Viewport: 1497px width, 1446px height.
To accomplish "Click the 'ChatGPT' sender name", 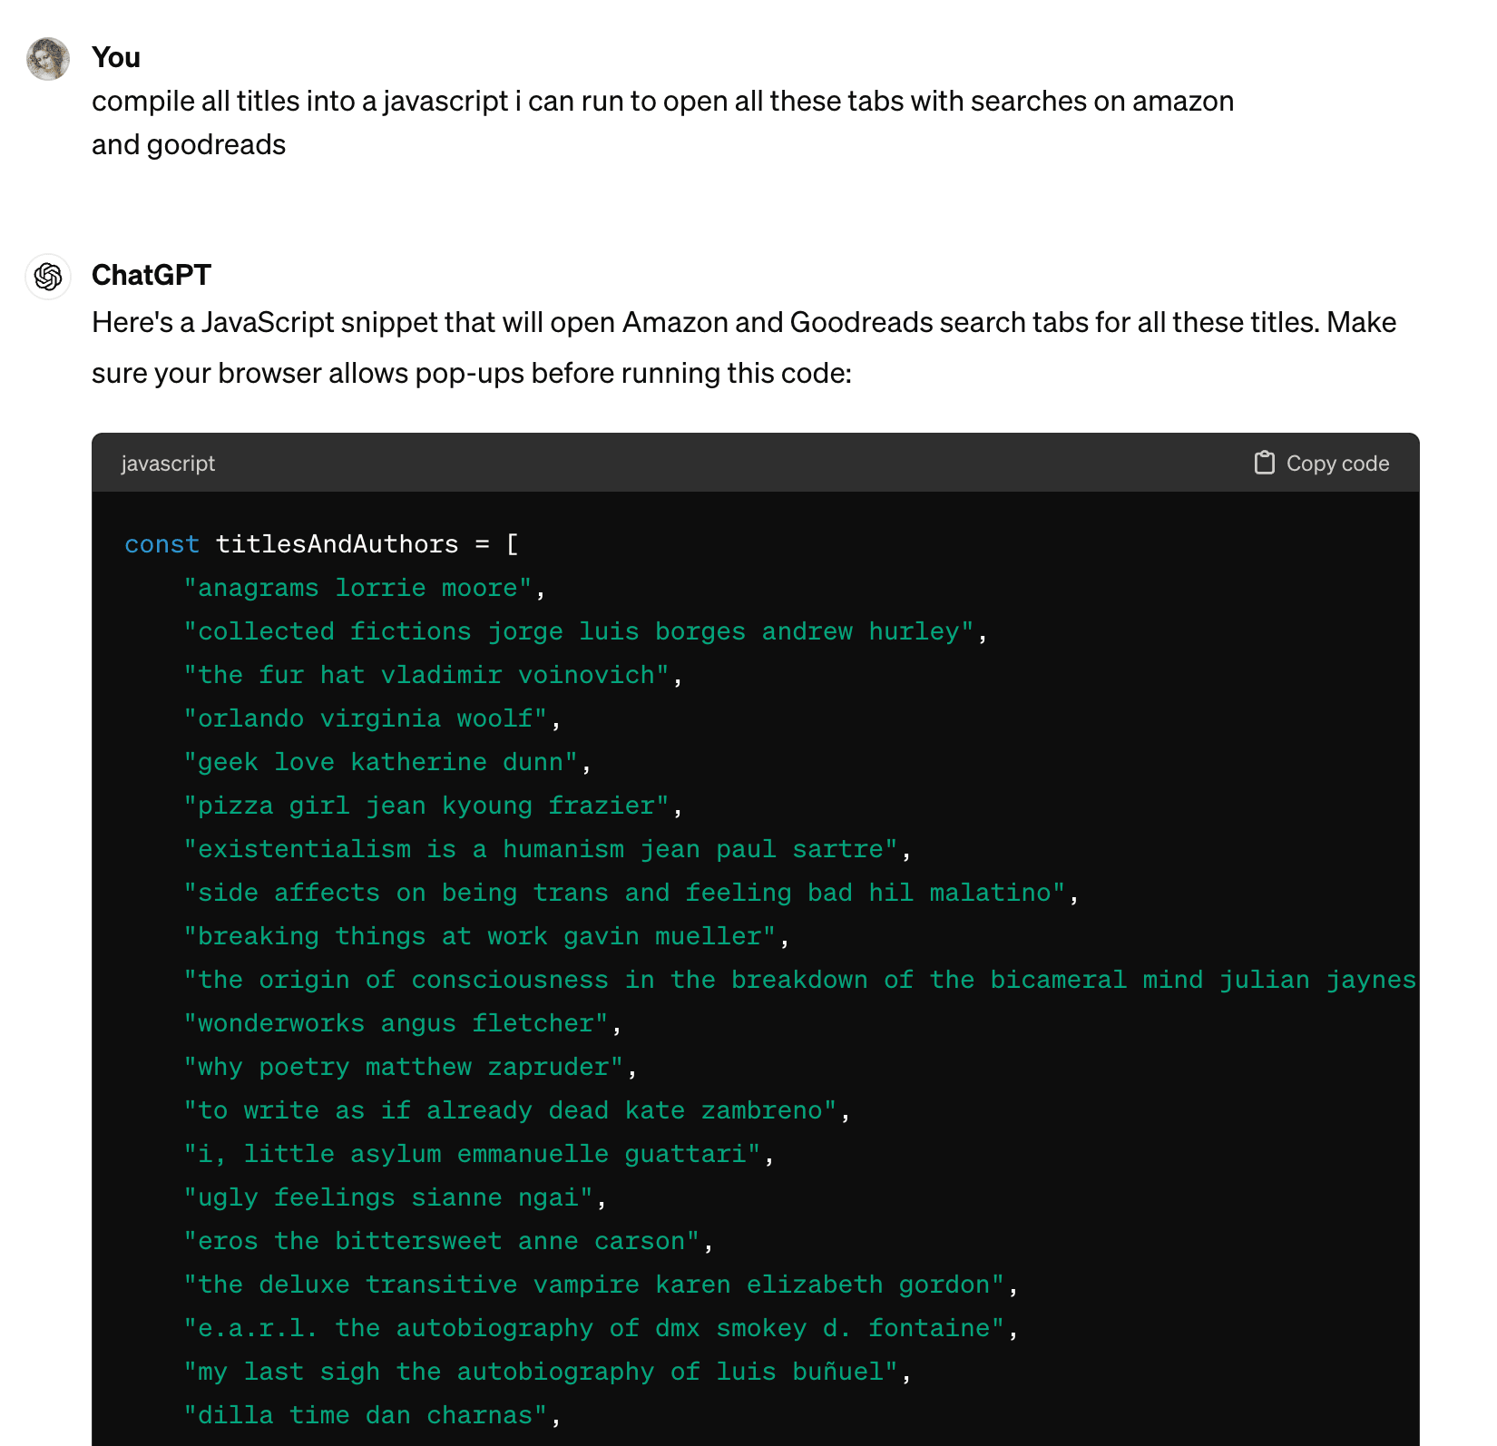I will click(x=152, y=275).
